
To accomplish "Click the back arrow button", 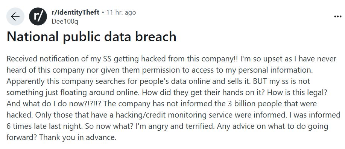I will (x=15, y=16).
